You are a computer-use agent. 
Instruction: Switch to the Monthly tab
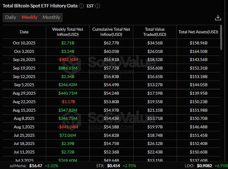[x=51, y=17]
